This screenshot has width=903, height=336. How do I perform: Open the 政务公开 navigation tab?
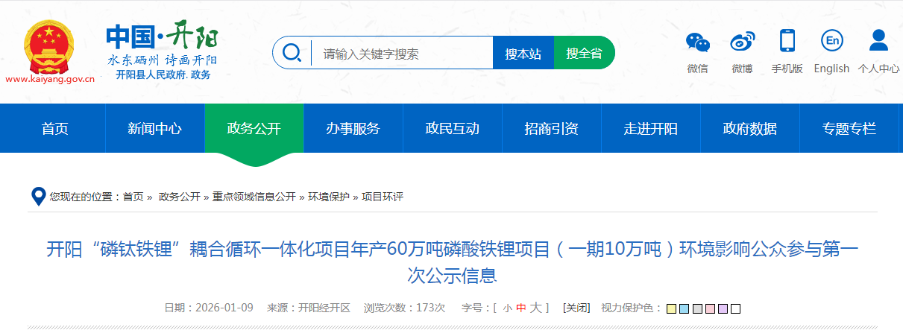coord(254,128)
